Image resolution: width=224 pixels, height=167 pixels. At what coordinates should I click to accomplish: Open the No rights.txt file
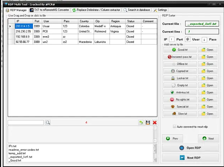[208, 99]
